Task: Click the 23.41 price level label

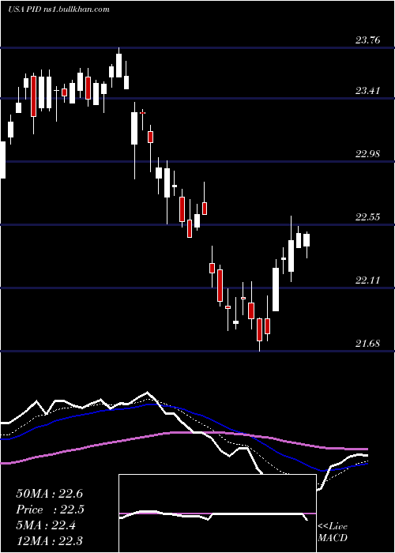Action: click(368, 91)
